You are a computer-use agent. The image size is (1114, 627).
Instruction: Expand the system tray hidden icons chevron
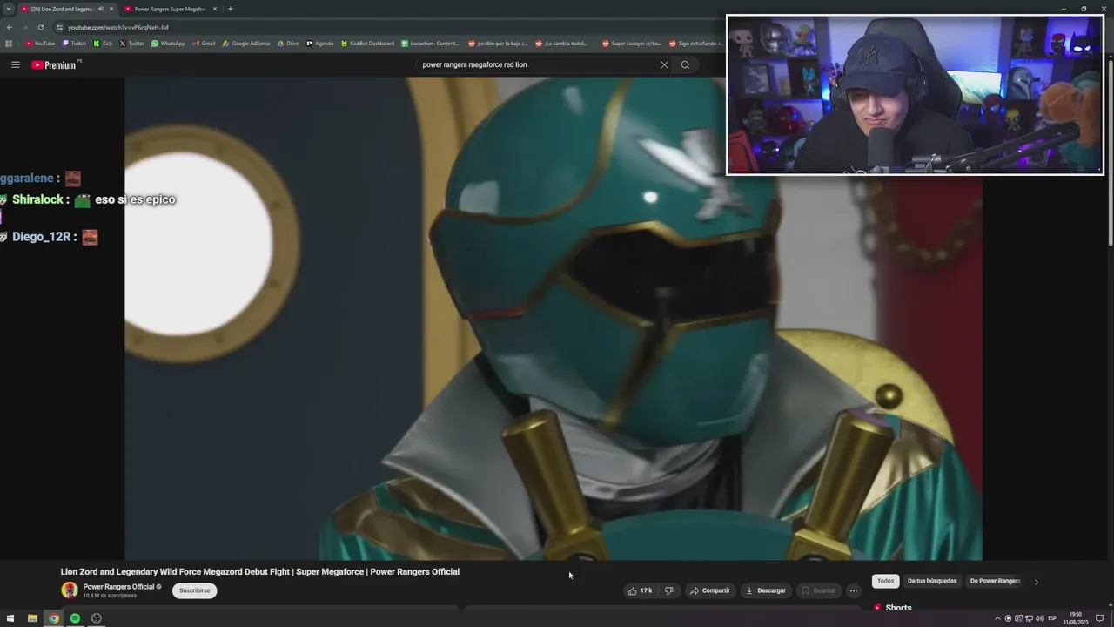997,618
